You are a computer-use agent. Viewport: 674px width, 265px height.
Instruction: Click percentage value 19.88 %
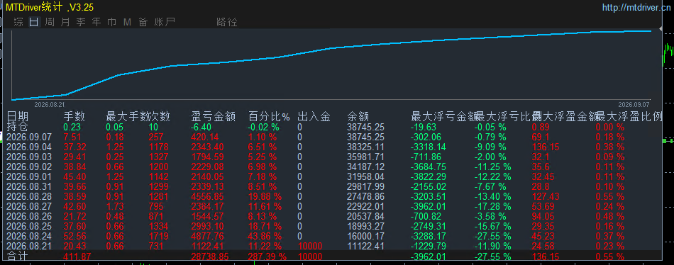(x=265, y=196)
